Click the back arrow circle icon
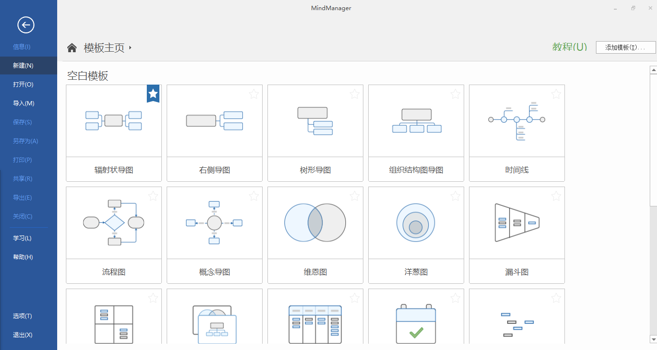 pyautogui.click(x=26, y=25)
